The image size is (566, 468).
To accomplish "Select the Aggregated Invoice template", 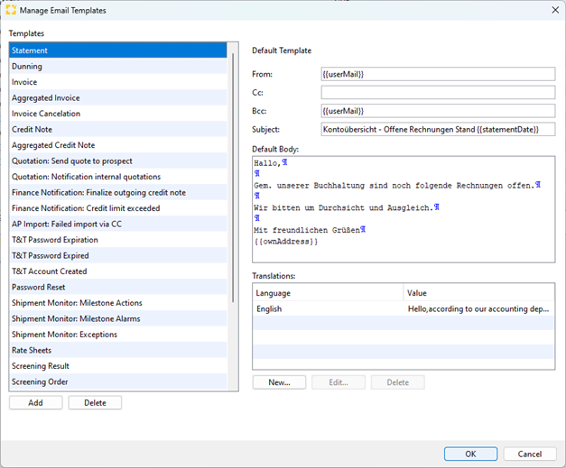I will click(x=118, y=97).
